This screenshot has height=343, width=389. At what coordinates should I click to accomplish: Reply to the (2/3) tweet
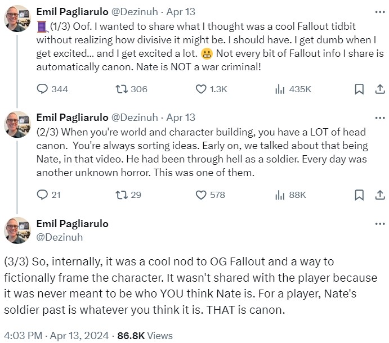[43, 195]
